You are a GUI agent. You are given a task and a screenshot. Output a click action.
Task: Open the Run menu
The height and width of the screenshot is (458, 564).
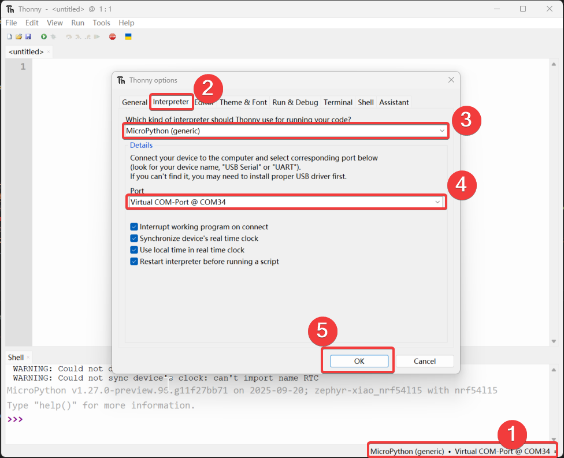point(77,23)
